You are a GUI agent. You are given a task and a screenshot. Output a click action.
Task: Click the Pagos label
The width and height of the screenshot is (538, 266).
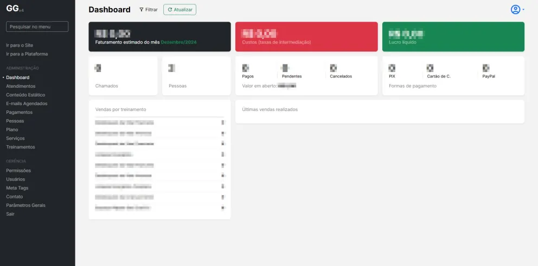click(248, 76)
